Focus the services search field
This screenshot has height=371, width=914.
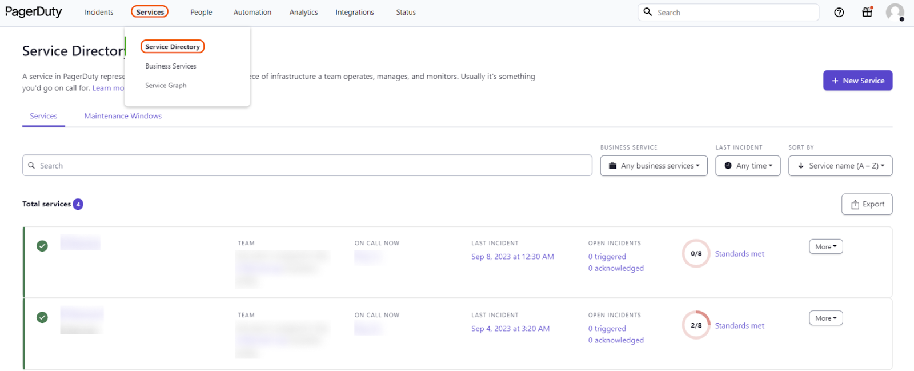tap(307, 166)
